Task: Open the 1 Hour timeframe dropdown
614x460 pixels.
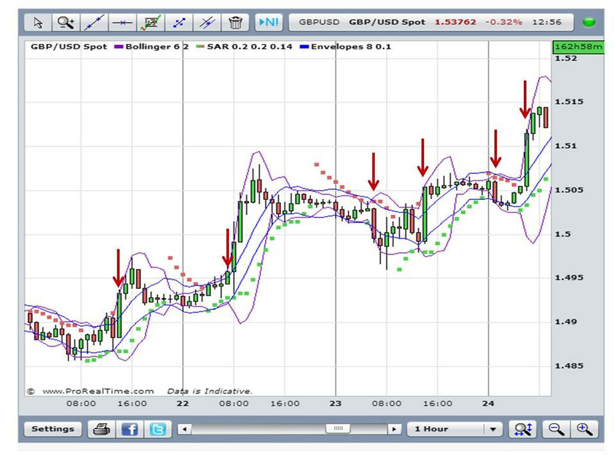Action: [x=454, y=429]
